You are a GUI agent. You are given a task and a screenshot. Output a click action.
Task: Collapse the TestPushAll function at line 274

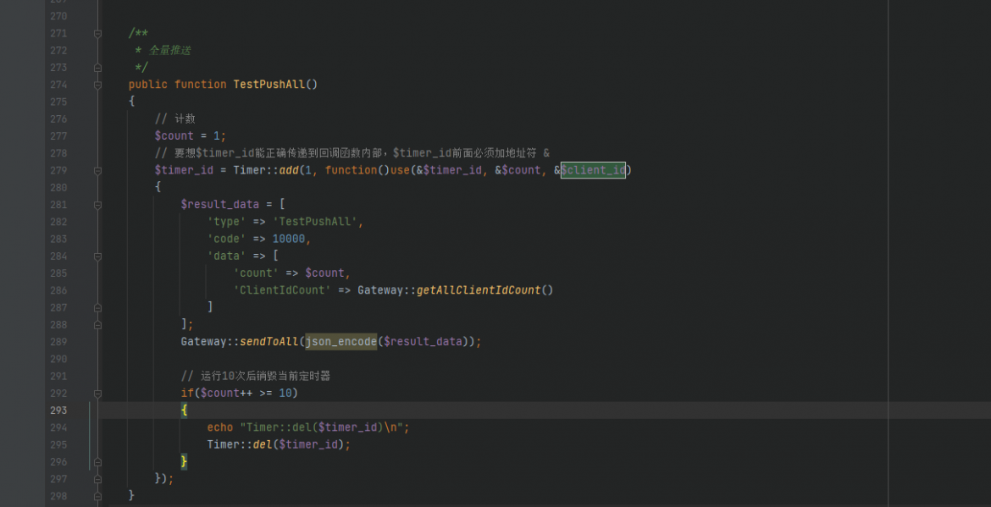point(97,84)
